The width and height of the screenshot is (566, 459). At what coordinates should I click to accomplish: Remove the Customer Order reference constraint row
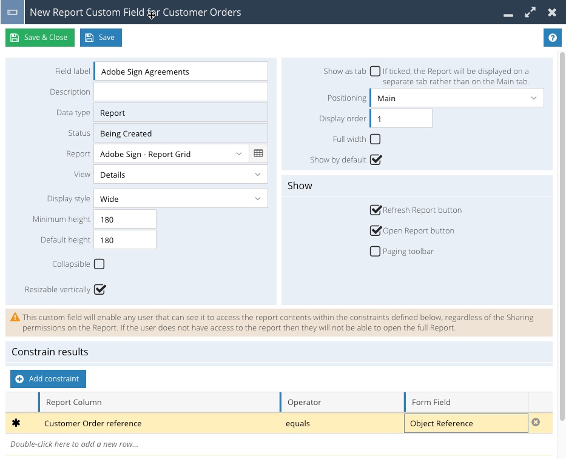coord(536,423)
